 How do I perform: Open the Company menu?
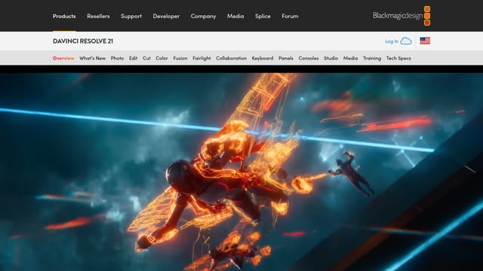203,16
